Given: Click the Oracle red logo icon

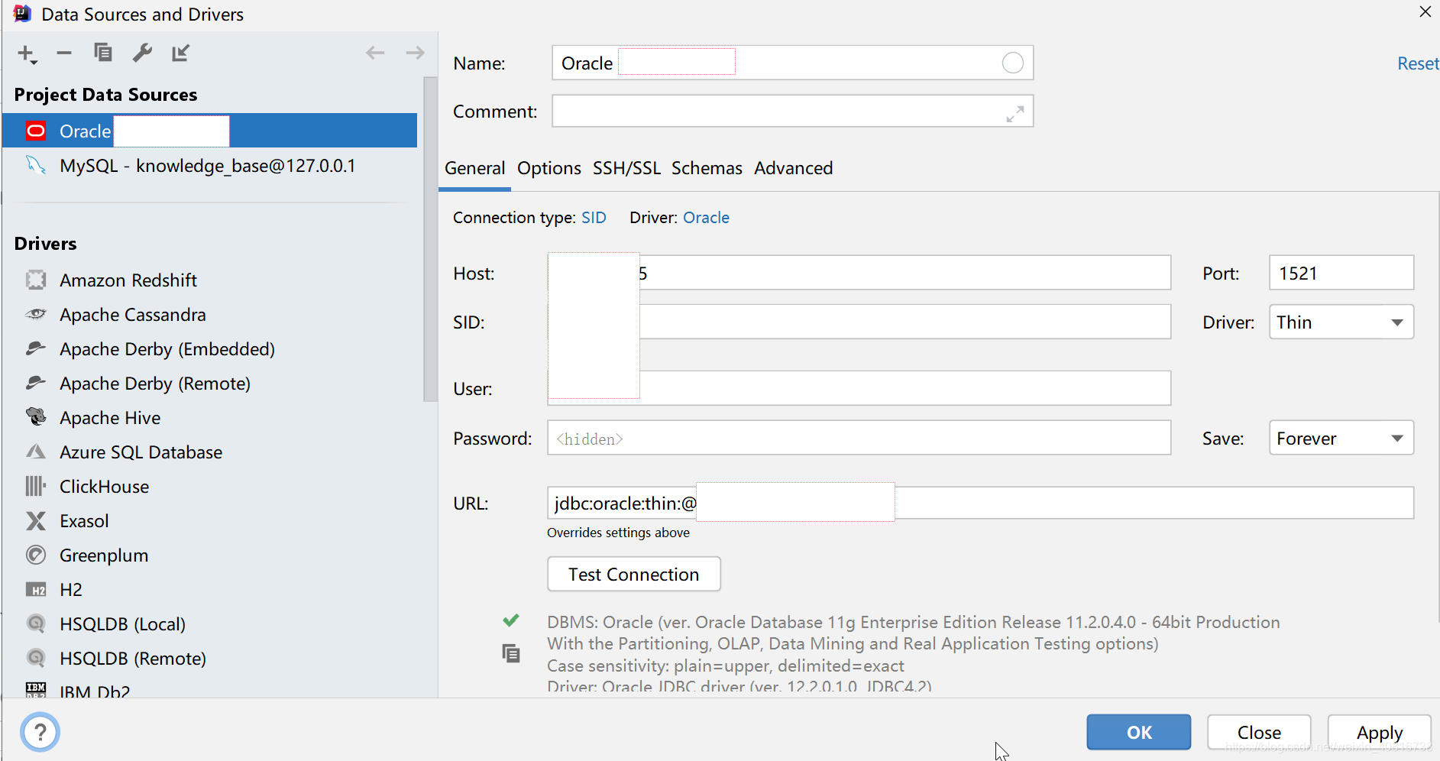Looking at the screenshot, I should pos(36,131).
